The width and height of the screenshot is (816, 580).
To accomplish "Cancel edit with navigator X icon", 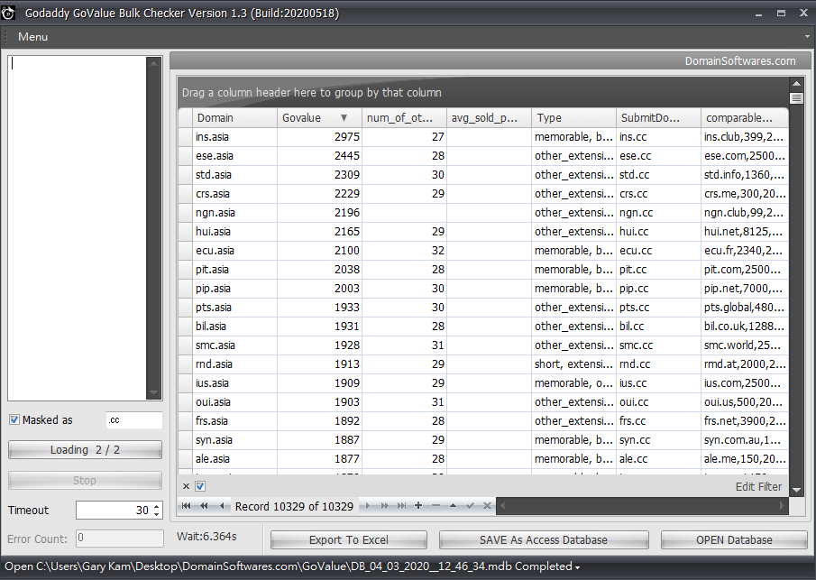I will [487, 505].
